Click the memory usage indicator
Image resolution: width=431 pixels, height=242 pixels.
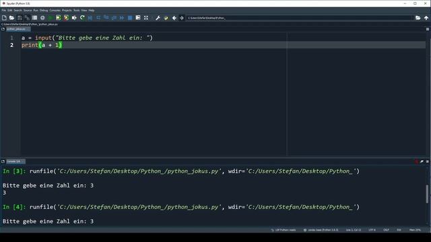pos(415,230)
